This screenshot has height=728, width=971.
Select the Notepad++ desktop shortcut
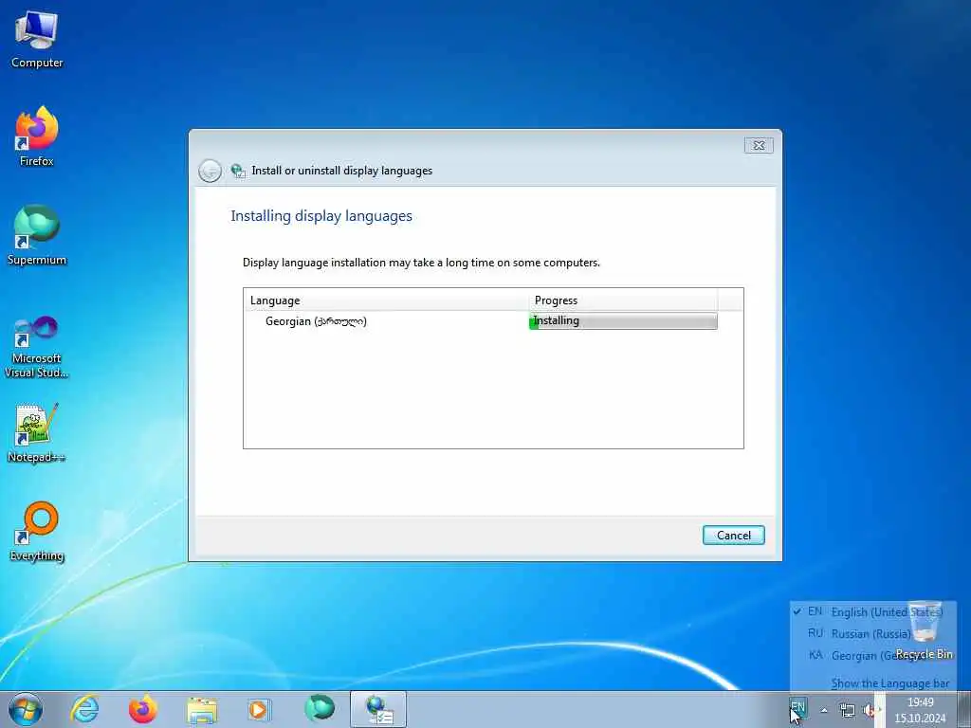tap(37, 433)
